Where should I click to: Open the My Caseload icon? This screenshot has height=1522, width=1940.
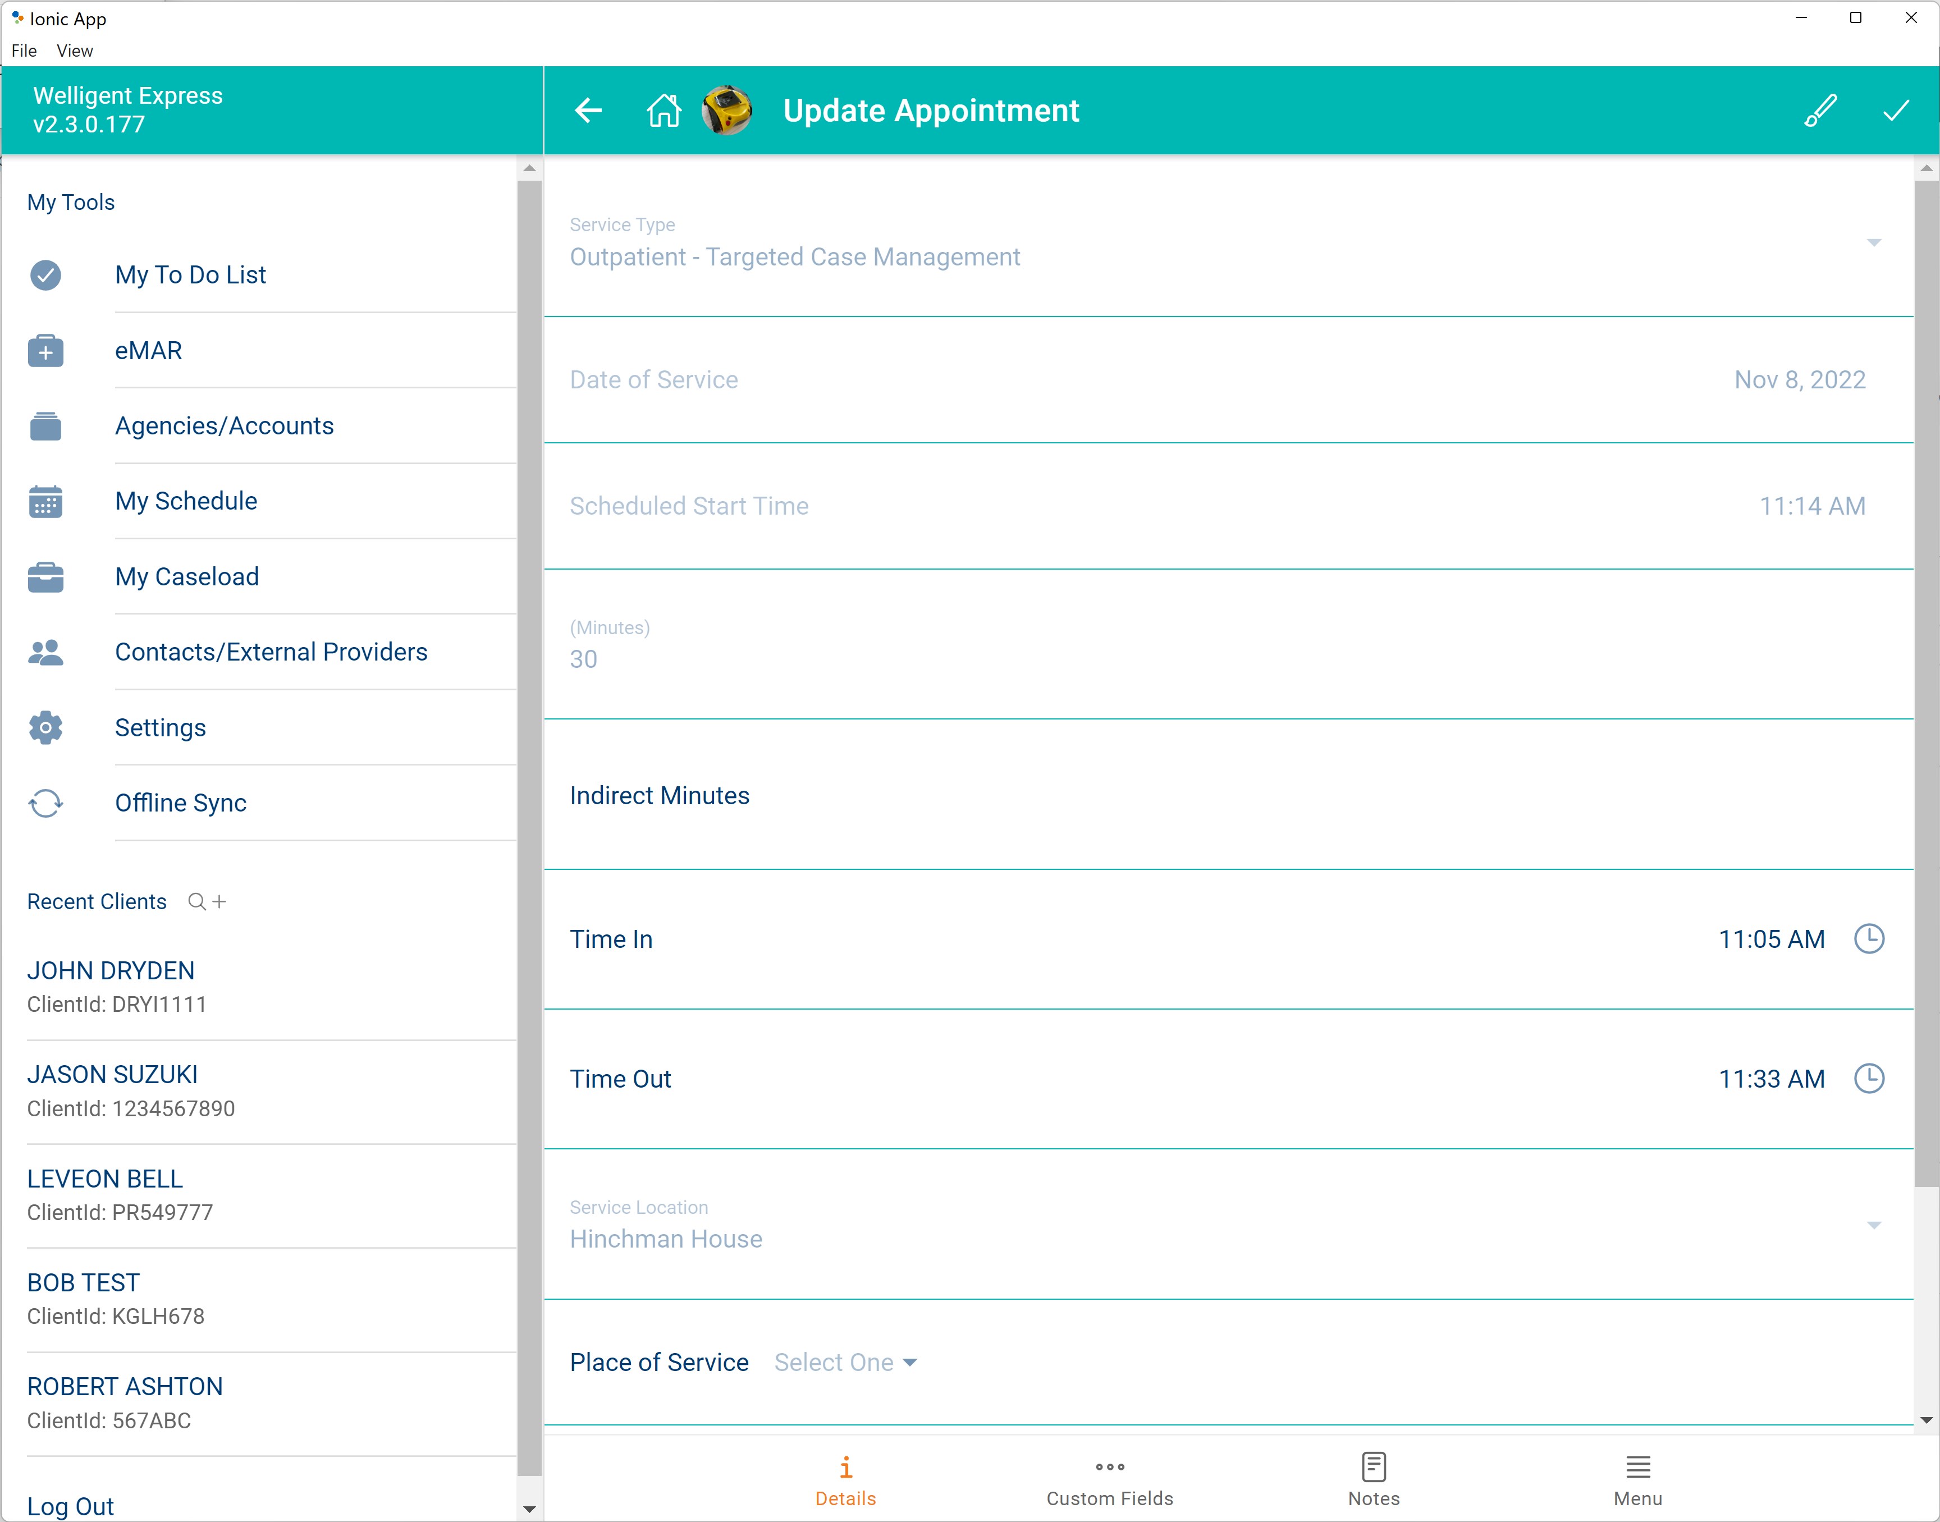pos(45,576)
